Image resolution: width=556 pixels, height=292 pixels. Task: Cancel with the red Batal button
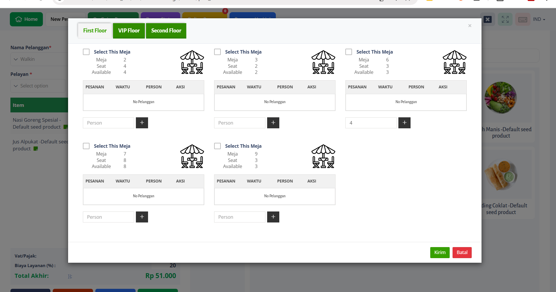pyautogui.click(x=462, y=252)
